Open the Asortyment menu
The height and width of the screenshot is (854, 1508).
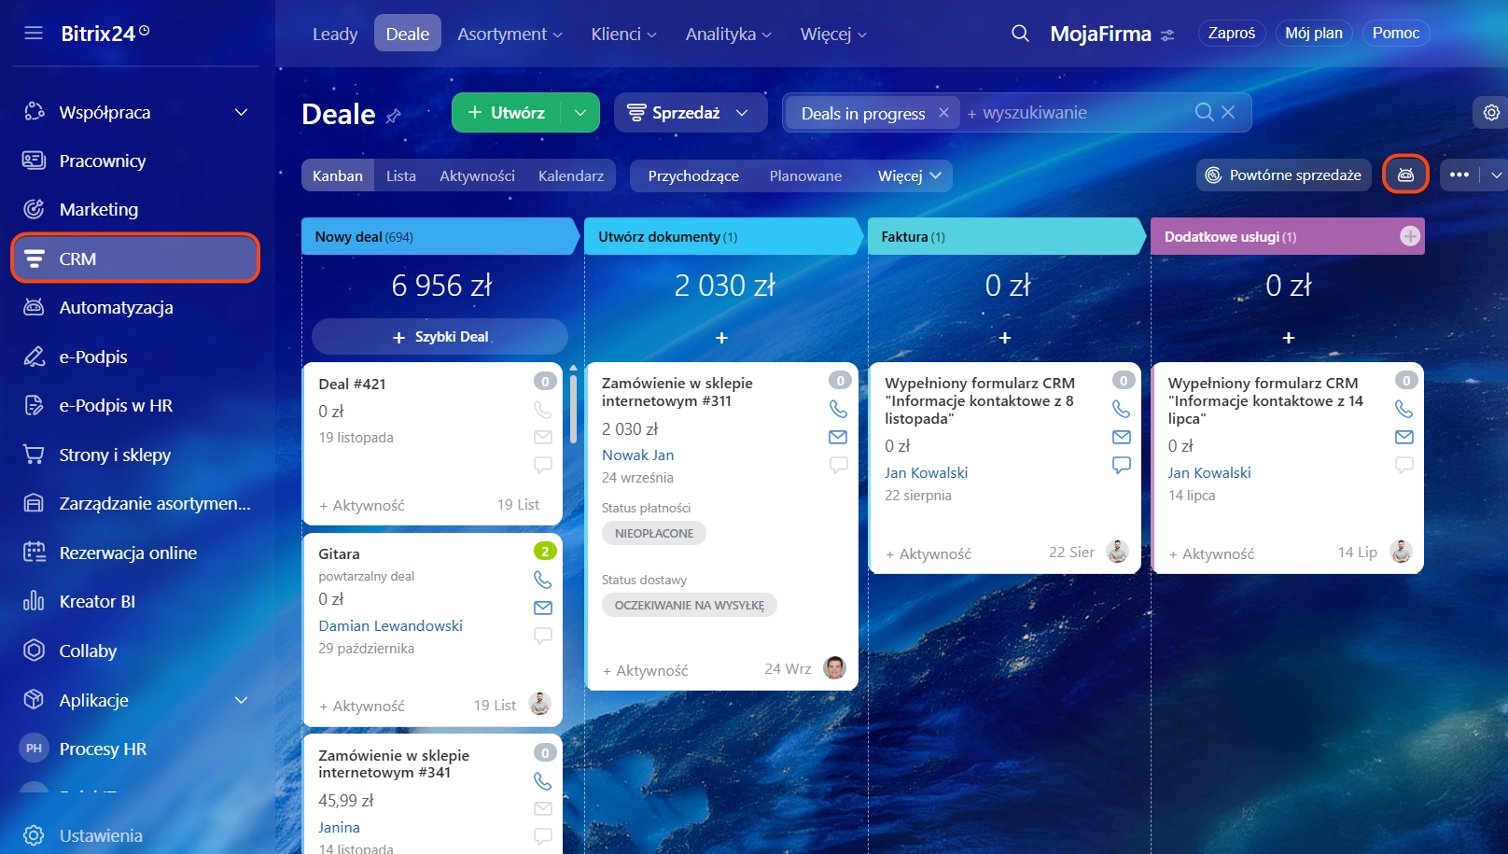tap(510, 34)
